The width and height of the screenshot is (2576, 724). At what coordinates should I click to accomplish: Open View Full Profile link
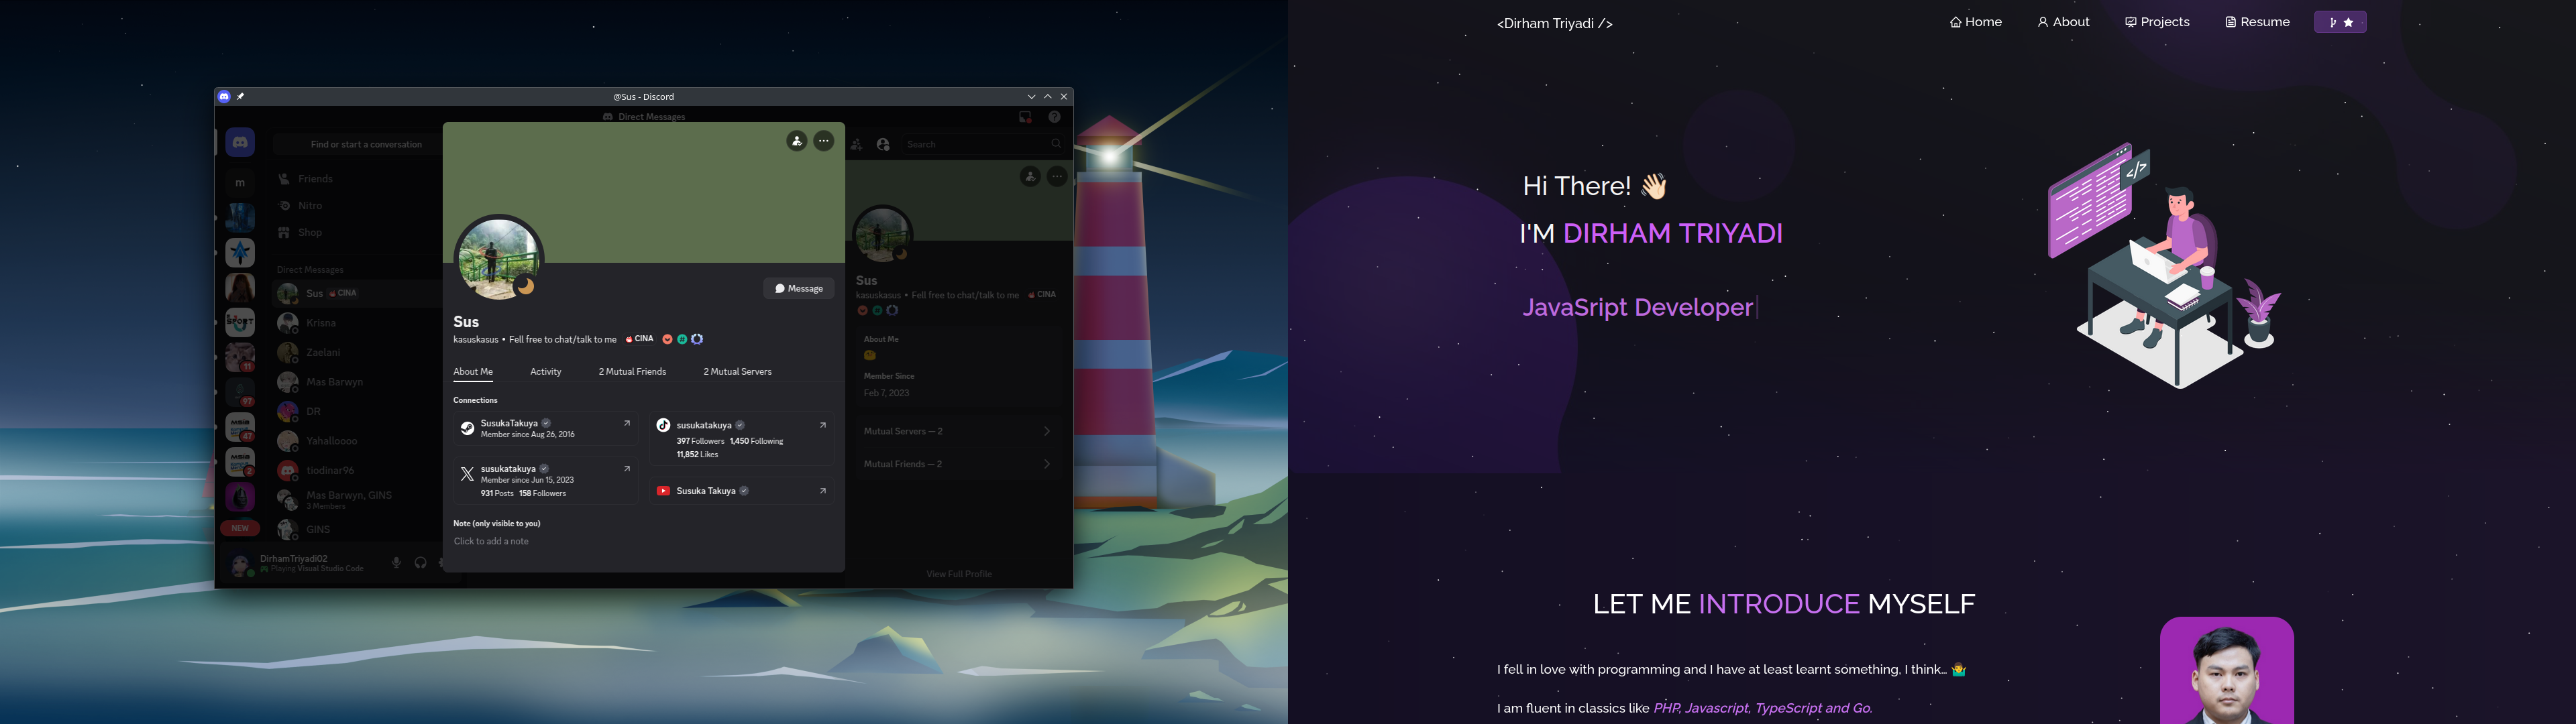(959, 573)
